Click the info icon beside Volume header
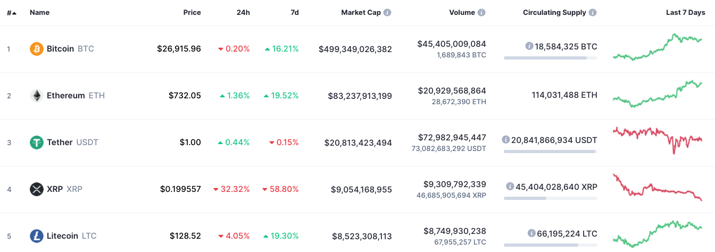 tap(481, 12)
